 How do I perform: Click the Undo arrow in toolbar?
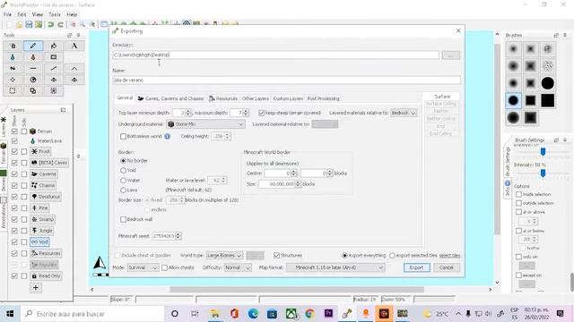(50, 24)
